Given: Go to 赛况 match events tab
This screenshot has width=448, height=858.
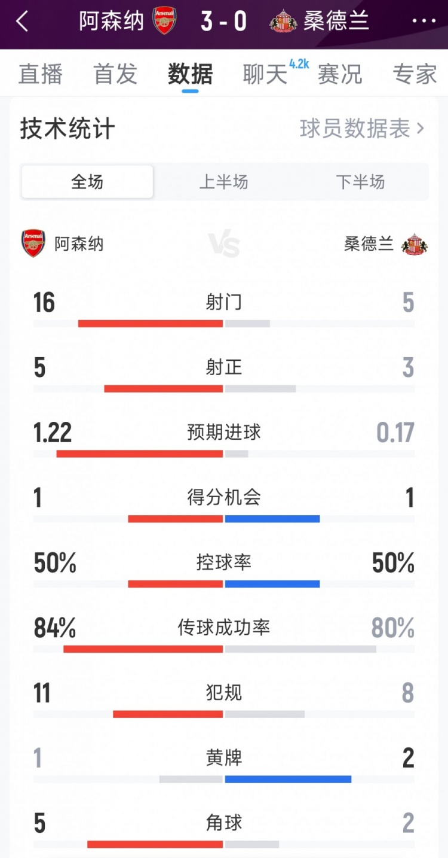Looking at the screenshot, I should (340, 74).
